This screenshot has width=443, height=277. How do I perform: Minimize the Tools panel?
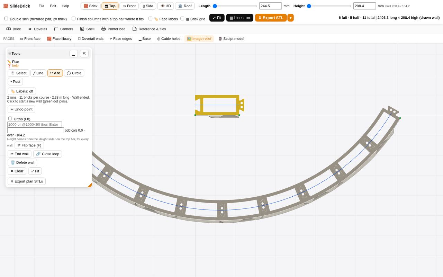click(74, 54)
